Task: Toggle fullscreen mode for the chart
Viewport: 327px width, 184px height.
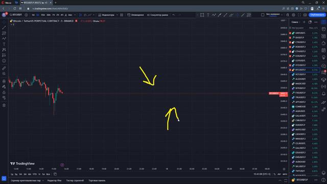Action: coord(299,15)
